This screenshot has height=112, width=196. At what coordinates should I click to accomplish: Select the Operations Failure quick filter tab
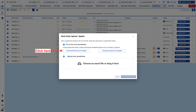71,2
